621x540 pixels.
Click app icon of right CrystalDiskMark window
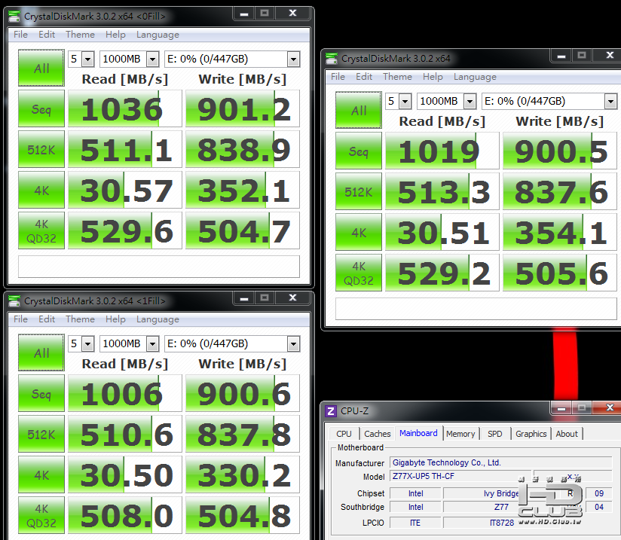[x=332, y=59]
